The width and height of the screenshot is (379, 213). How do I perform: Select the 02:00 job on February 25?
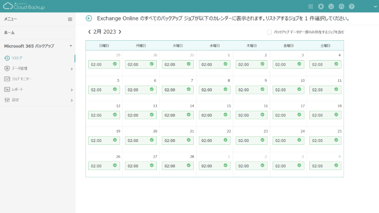click(x=325, y=141)
